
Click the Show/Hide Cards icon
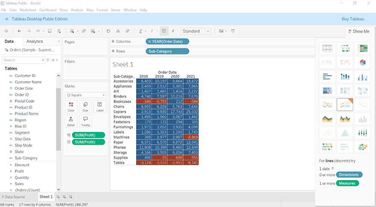click(x=221, y=31)
